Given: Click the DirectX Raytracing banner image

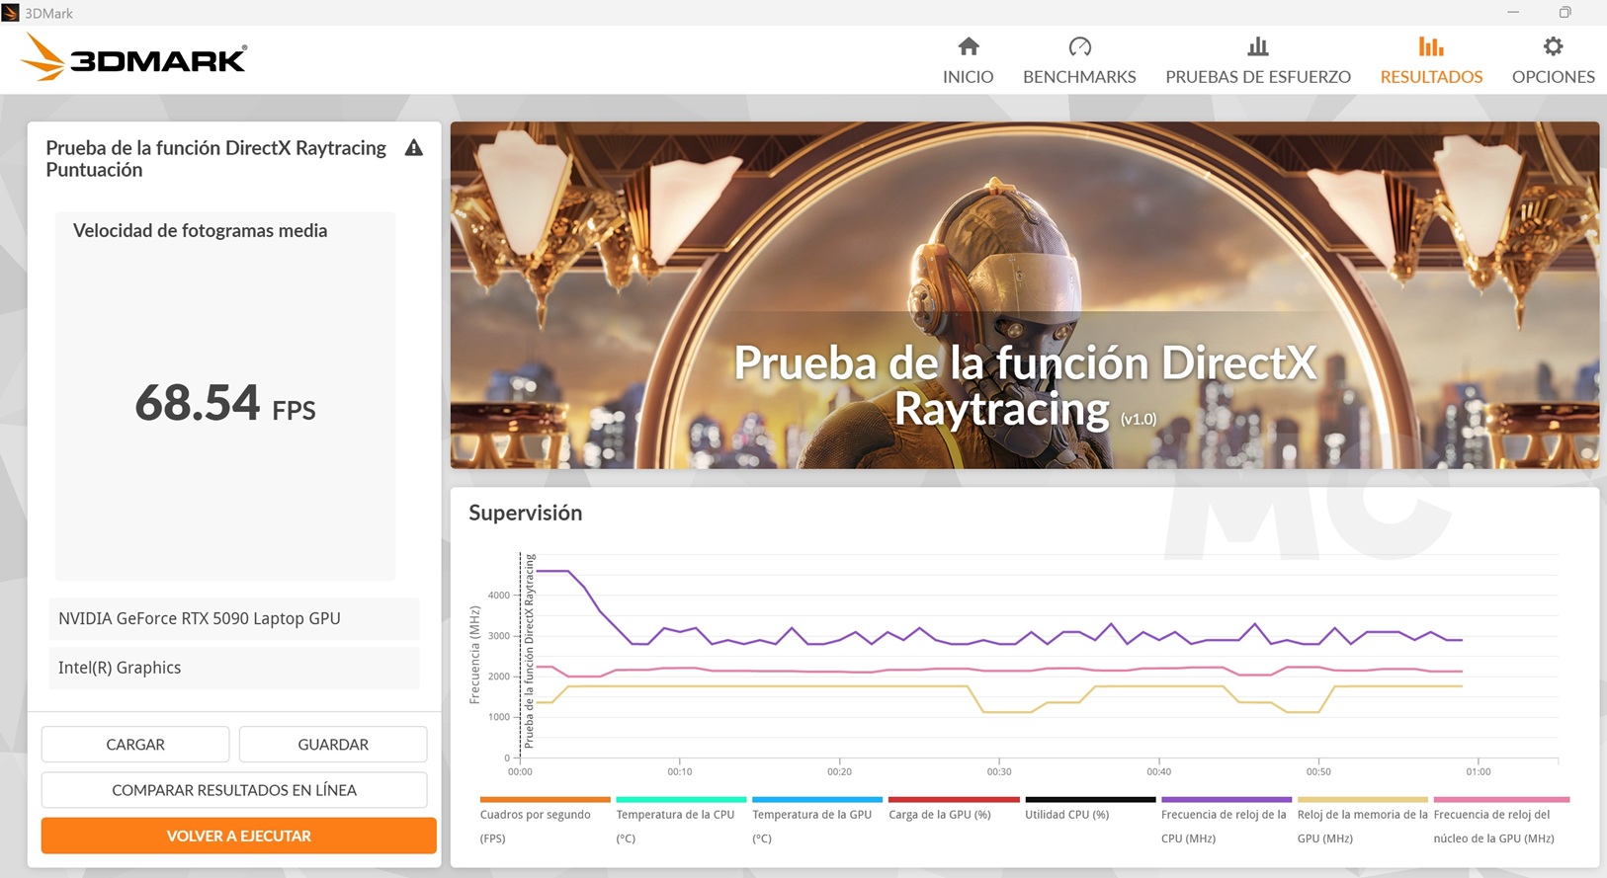Looking at the screenshot, I should [1025, 295].
